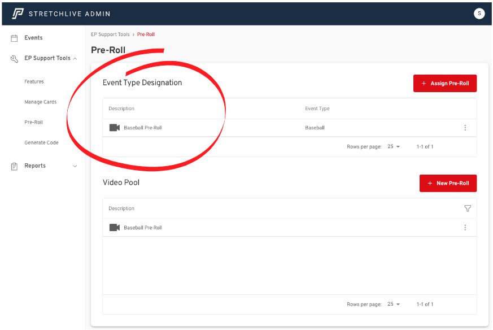
Task: Open the Video Pool filter icon
Action: (x=467, y=209)
